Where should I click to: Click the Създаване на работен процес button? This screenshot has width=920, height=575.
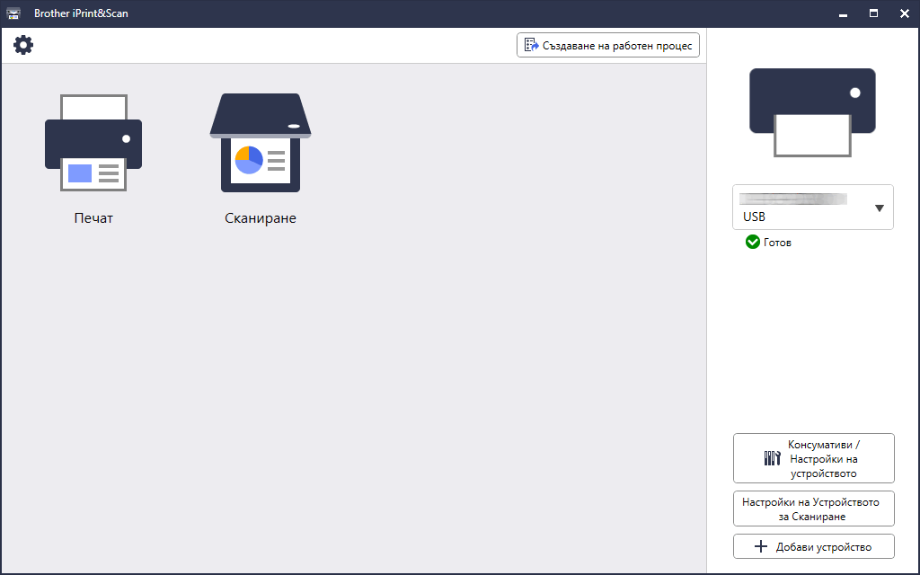[608, 45]
